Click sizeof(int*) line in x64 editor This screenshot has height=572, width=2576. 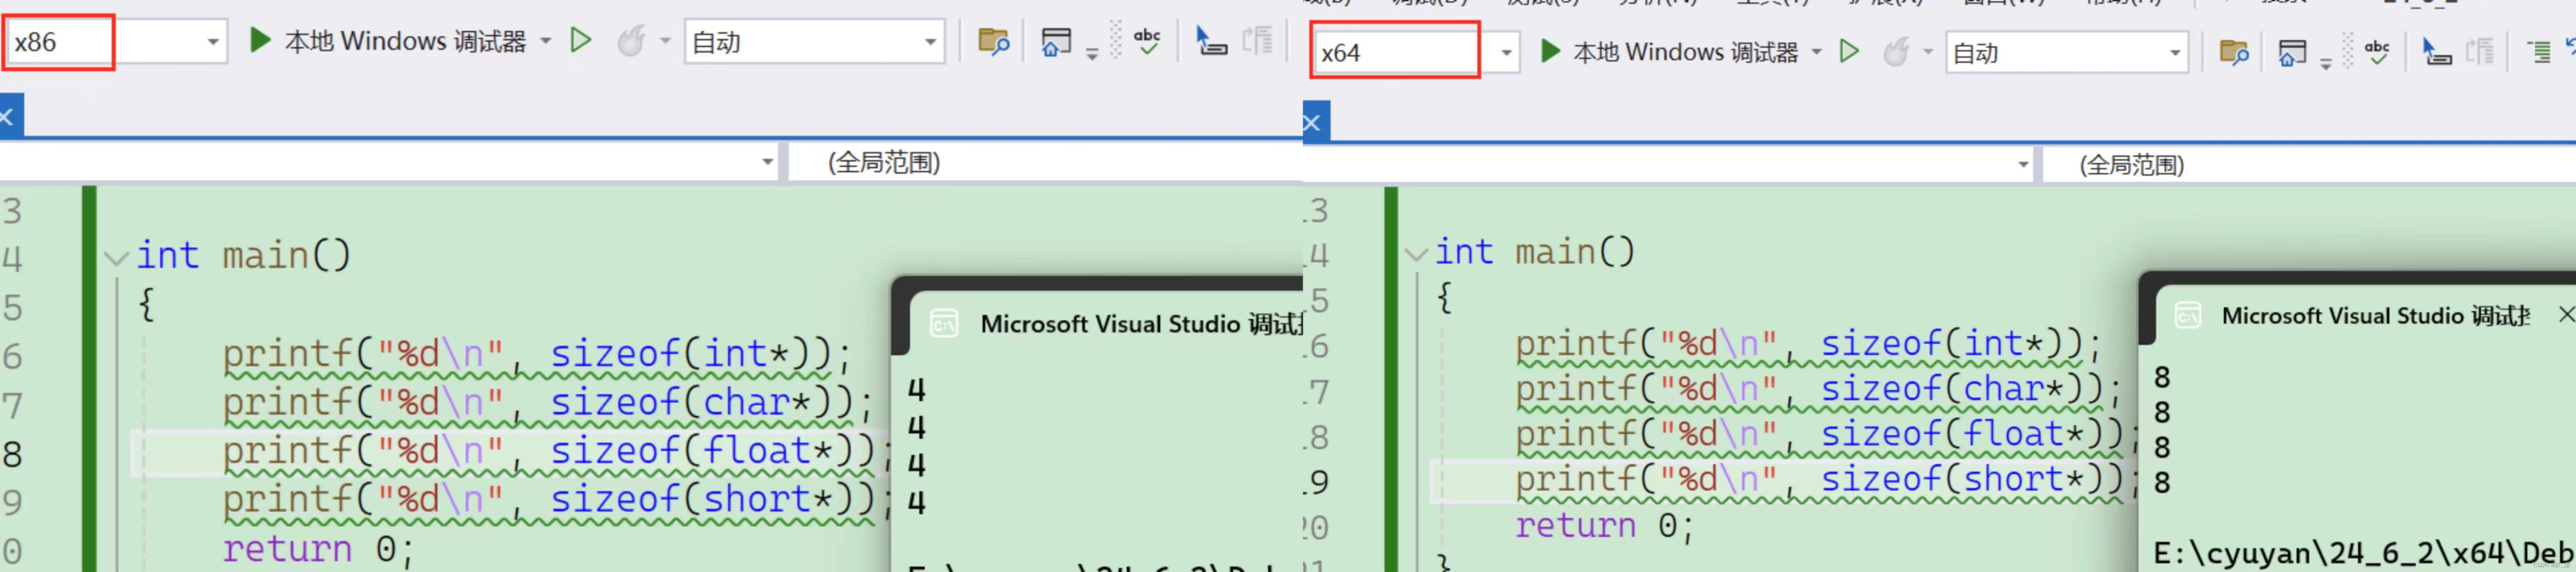tap(1809, 344)
